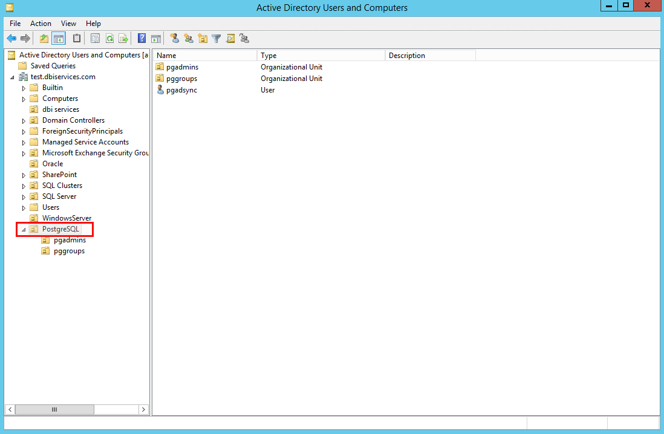Select the Users tree item

pyautogui.click(x=51, y=207)
